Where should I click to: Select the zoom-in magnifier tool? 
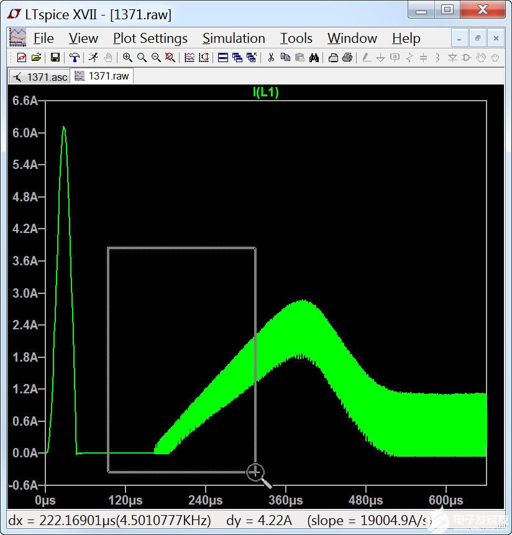pyautogui.click(x=127, y=58)
